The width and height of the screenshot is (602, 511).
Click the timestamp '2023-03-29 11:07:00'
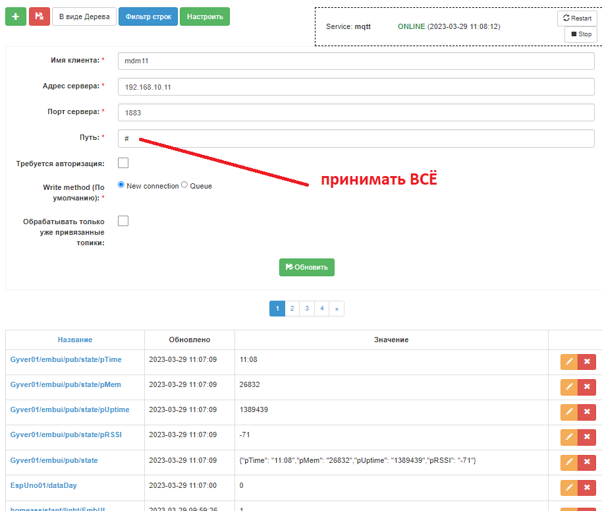click(x=182, y=485)
